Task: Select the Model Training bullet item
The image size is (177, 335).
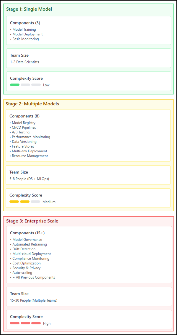Action: (x=23, y=30)
